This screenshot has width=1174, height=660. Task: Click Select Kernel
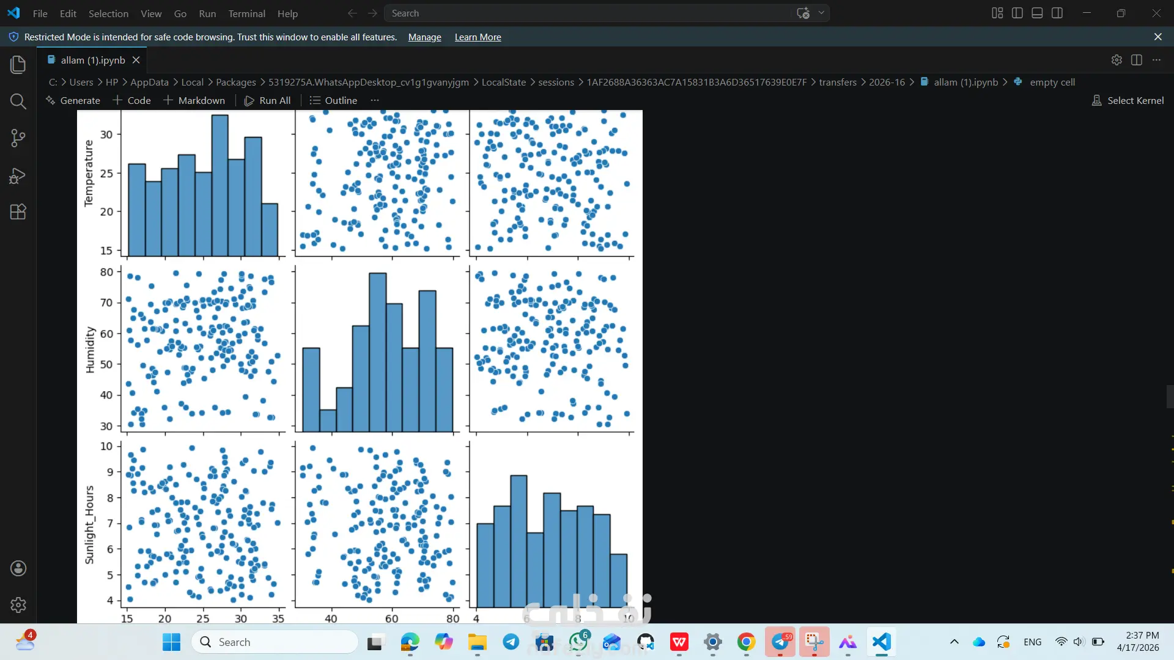tap(1128, 100)
